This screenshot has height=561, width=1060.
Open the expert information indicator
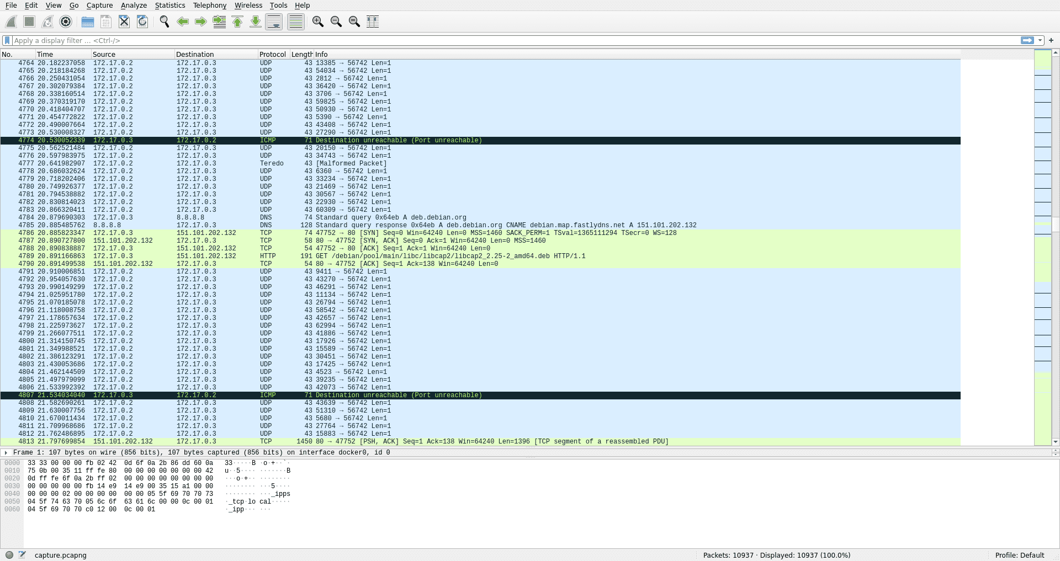pyautogui.click(x=9, y=555)
